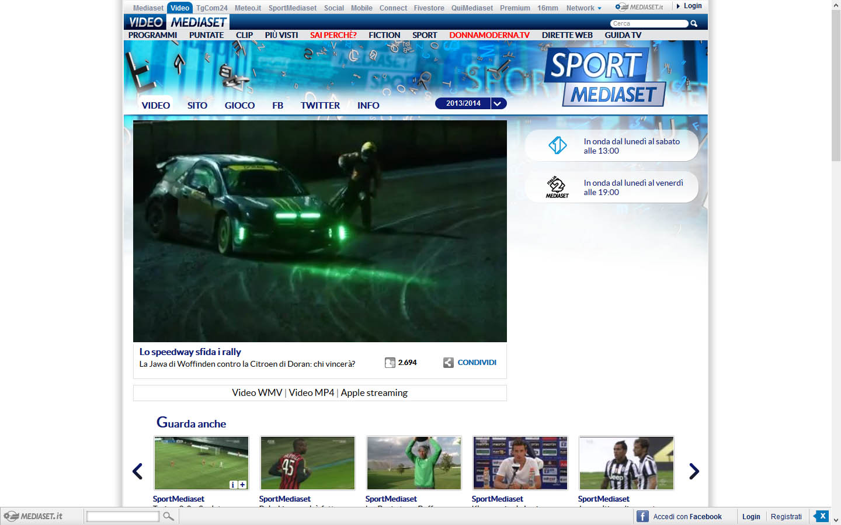Open the Meteo.it top tab

[x=248, y=8]
